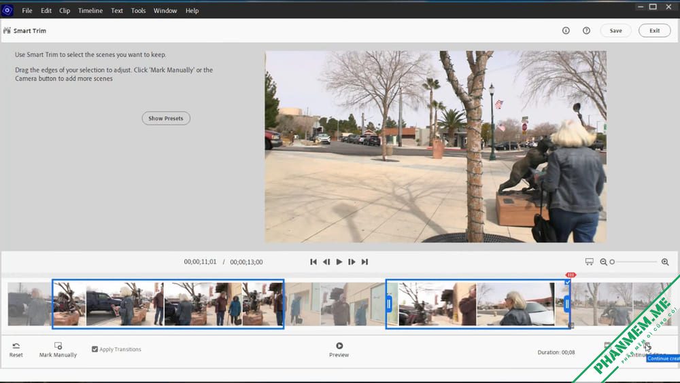Click the video preview monitor
Viewport: 680px width, 383px height.
pos(435,147)
